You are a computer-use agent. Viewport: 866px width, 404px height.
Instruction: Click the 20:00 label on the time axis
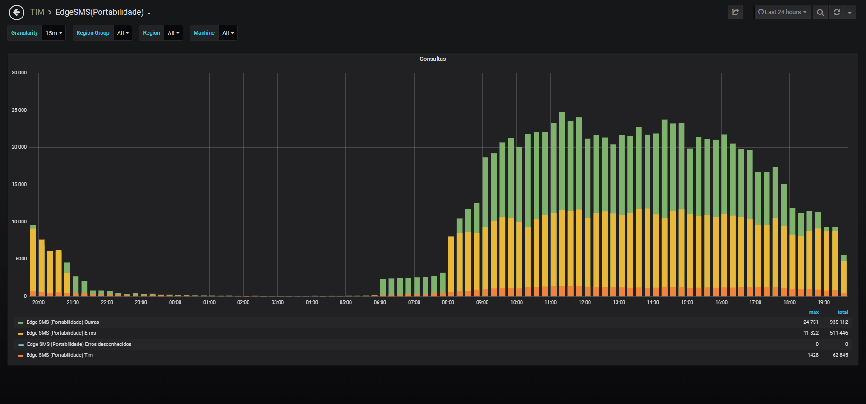click(38, 302)
